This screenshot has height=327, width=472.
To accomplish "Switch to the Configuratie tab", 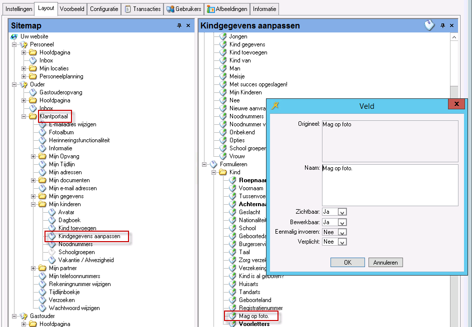I will tap(104, 9).
